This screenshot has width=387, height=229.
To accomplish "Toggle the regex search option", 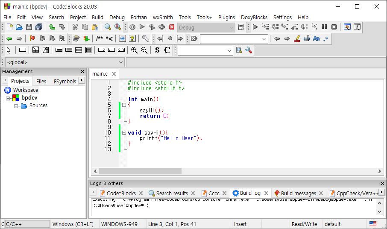I will click(x=326, y=39).
